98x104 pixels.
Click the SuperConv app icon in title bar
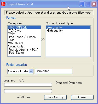(x=3, y=4)
